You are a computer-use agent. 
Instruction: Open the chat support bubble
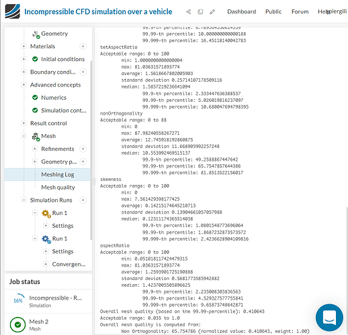click(x=329, y=318)
